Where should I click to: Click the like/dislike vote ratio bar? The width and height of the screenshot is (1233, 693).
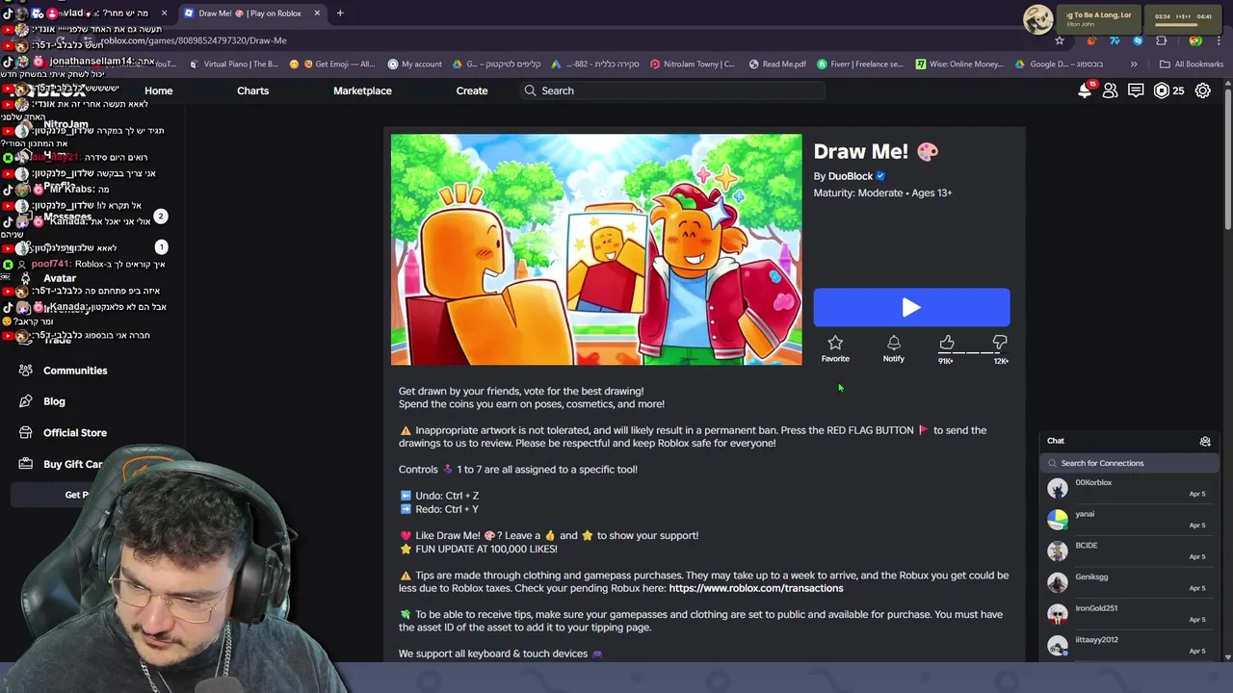point(973,353)
